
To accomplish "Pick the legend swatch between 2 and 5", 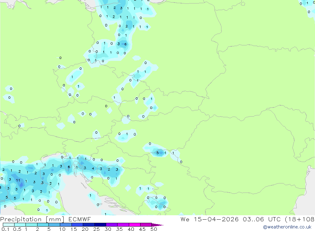I will coord(43,225).
